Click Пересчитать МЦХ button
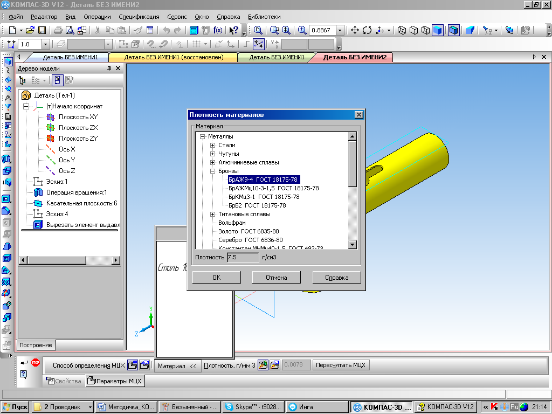 click(341, 365)
